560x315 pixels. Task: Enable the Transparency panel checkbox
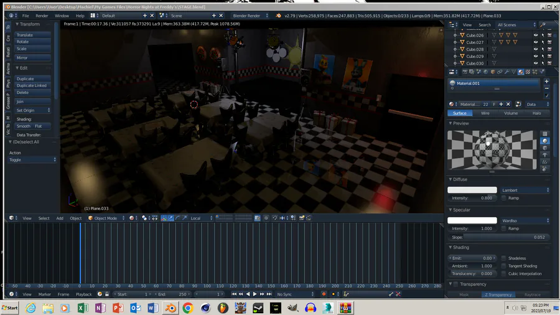click(x=455, y=284)
